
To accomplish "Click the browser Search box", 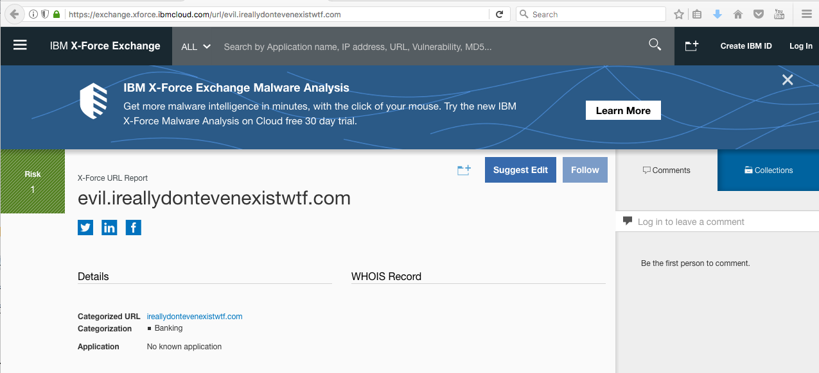I will click(x=591, y=14).
